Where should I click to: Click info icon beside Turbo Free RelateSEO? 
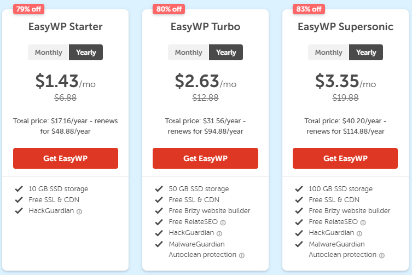[223, 222]
